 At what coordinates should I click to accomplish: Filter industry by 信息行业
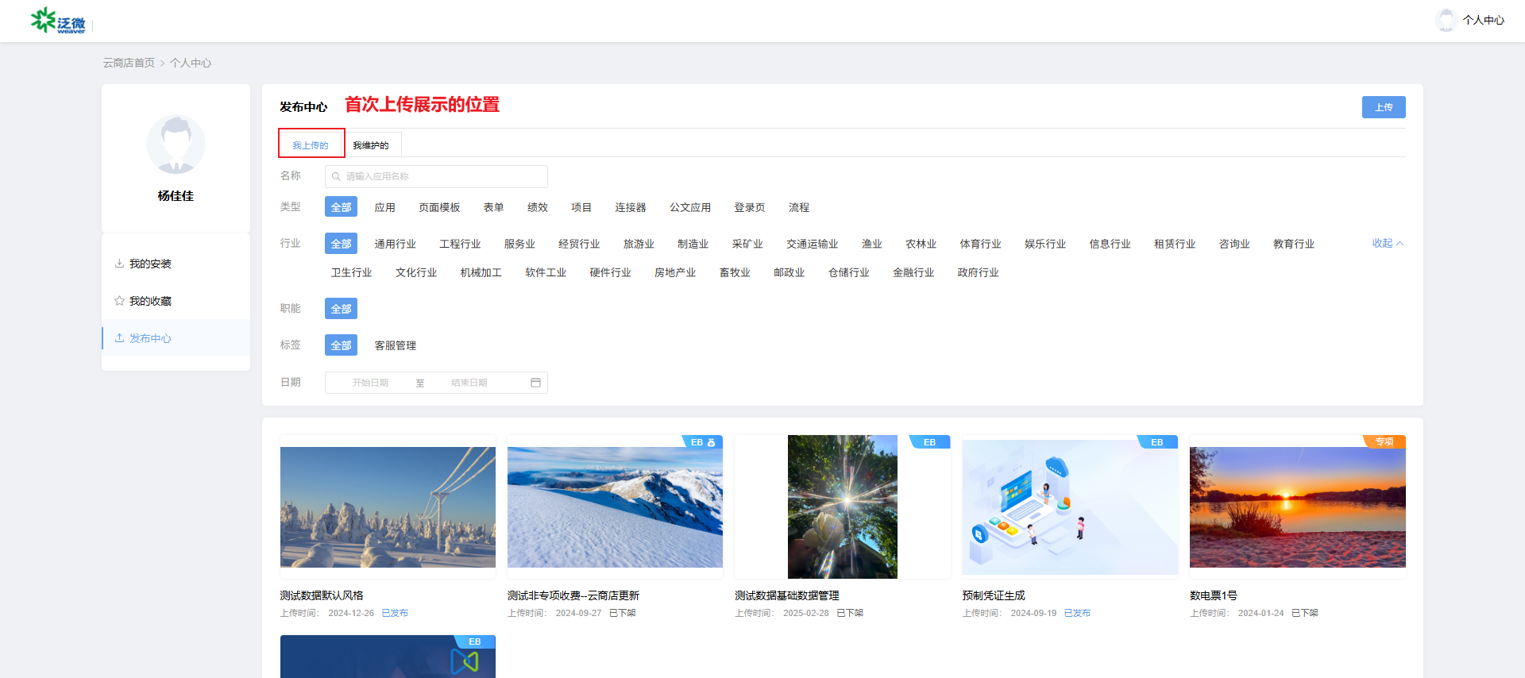coord(1110,244)
